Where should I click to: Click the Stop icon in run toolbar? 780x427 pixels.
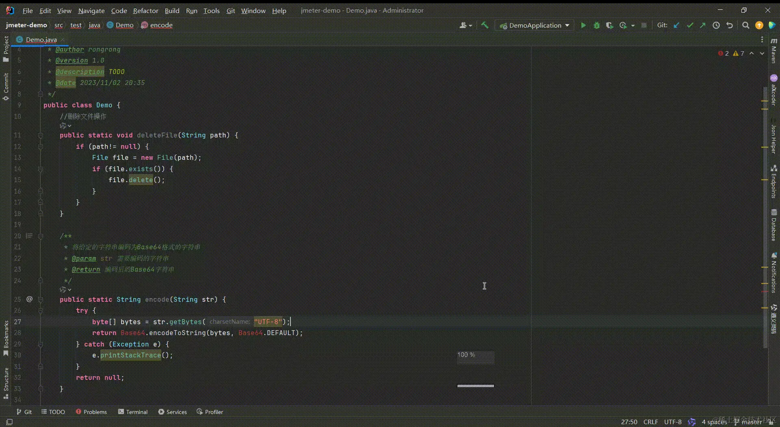pos(644,25)
